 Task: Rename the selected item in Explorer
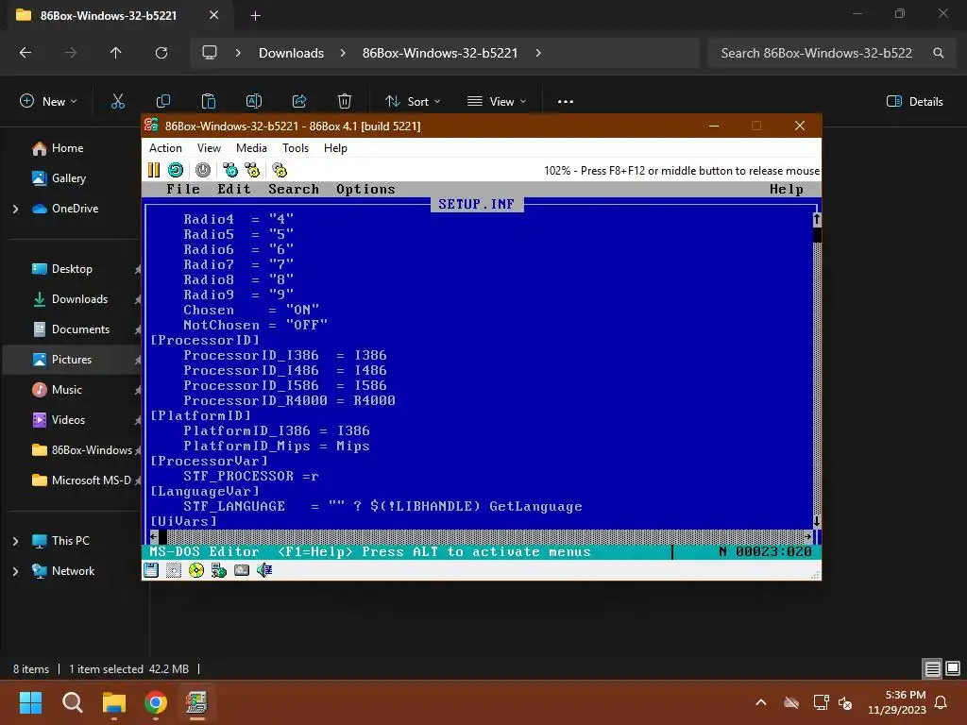[254, 102]
